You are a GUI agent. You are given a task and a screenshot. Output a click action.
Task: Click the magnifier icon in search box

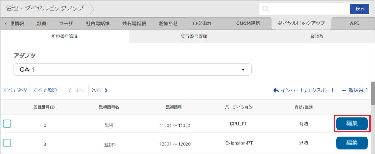(x=266, y=9)
